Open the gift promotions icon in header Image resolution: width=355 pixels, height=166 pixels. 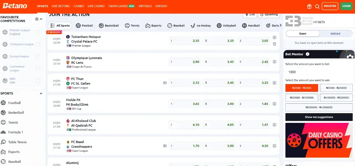(309, 6)
